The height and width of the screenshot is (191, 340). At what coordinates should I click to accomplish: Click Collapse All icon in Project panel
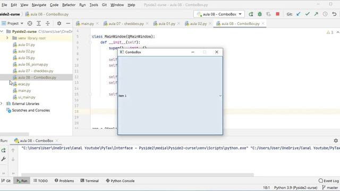[x=47, y=23]
